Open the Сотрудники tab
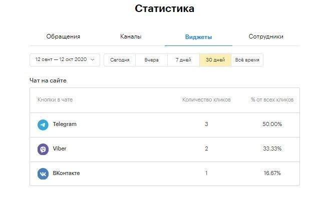The width and height of the screenshot is (327, 208). click(266, 36)
